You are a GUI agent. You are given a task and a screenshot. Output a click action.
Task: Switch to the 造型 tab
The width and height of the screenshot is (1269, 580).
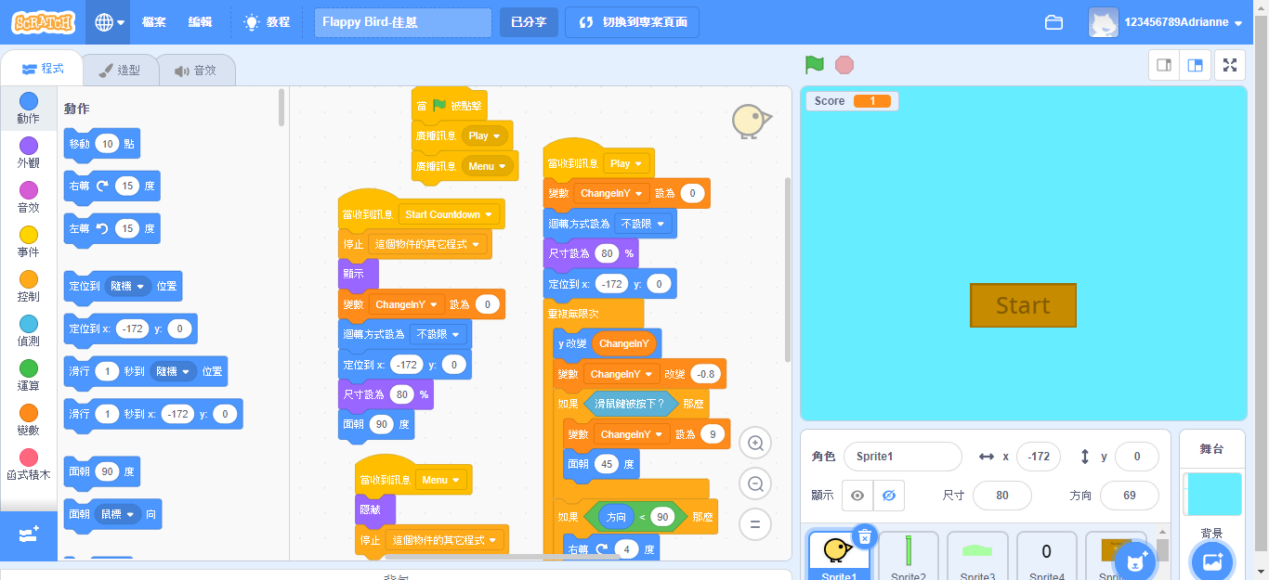[x=120, y=70]
